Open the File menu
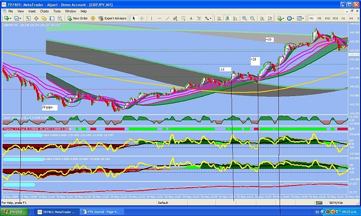Screen dimensions: 361x216 pyautogui.click(x=10, y=12)
